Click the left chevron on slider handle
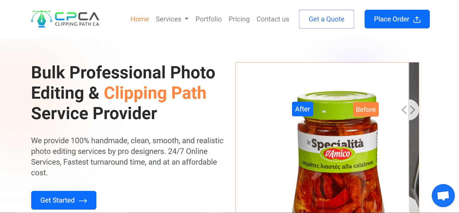The image size is (459, 213). tap(404, 110)
